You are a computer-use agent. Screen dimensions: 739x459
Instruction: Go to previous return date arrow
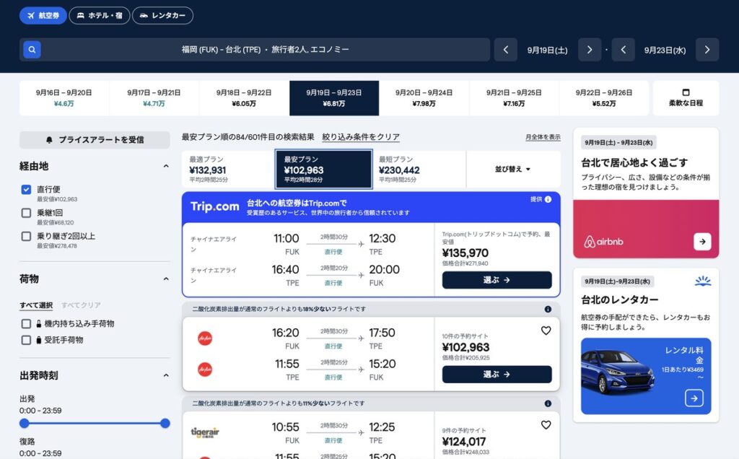[623, 50]
